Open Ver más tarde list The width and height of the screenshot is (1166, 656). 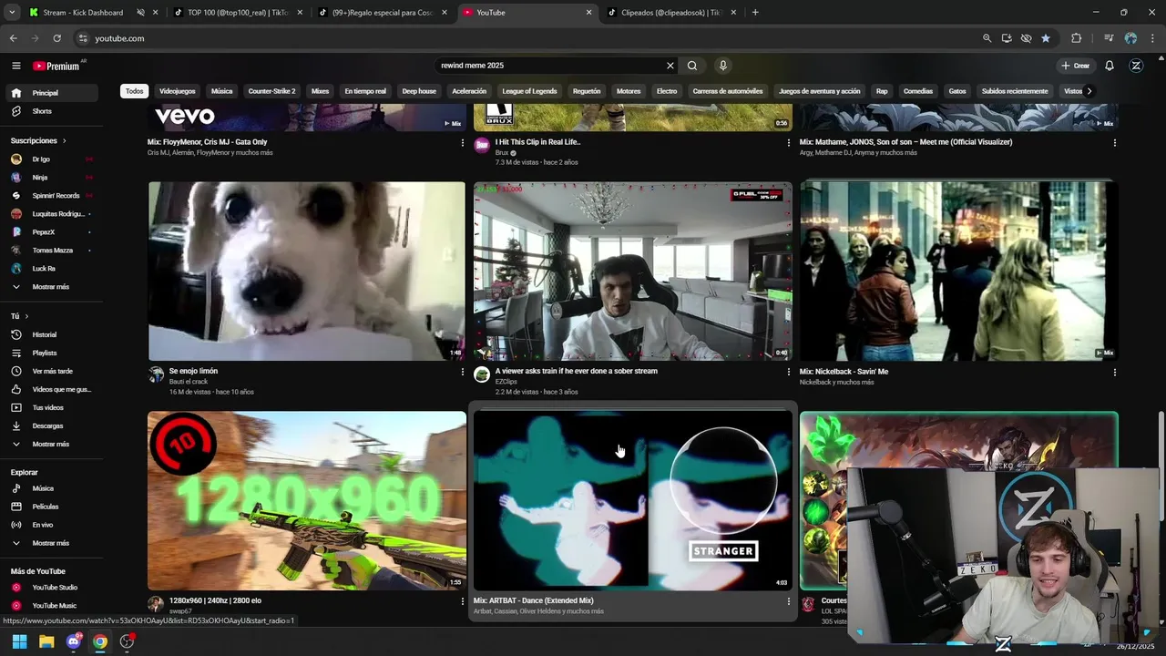click(51, 371)
